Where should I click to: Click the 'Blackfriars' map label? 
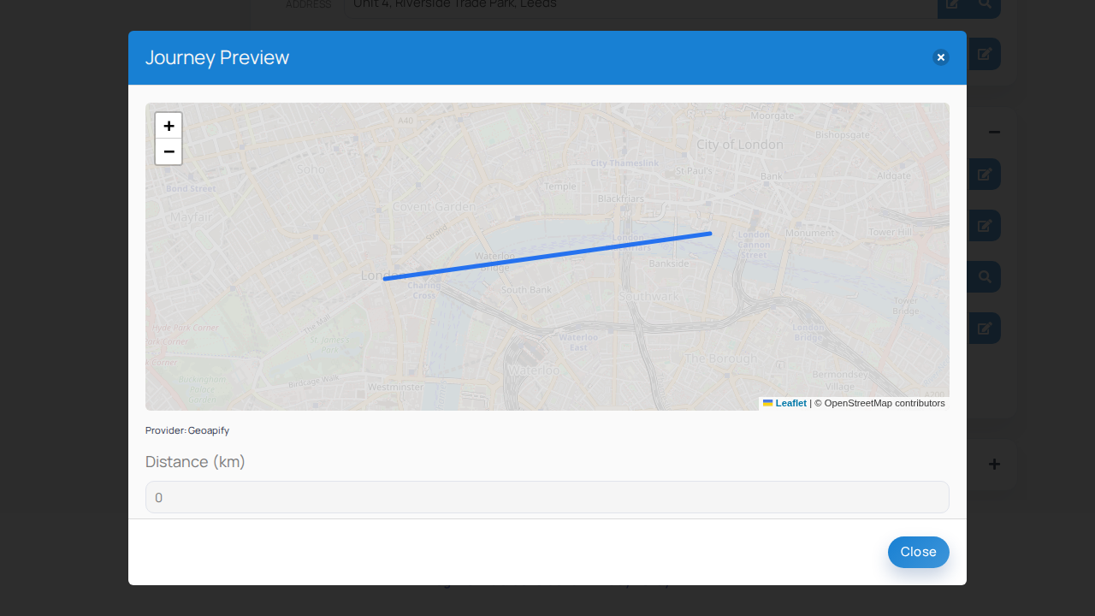click(621, 198)
